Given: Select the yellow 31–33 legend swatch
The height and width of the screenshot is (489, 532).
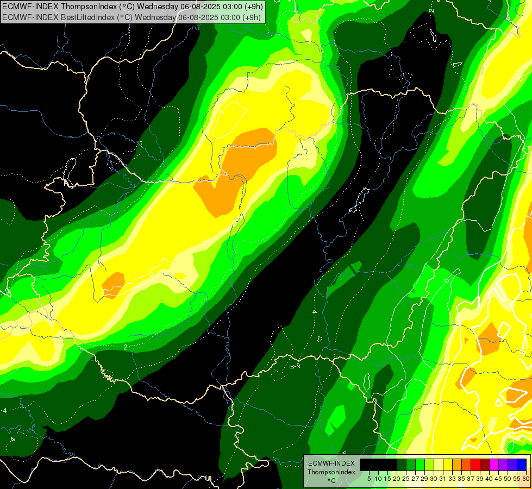Looking at the screenshot, I should coord(448,465).
